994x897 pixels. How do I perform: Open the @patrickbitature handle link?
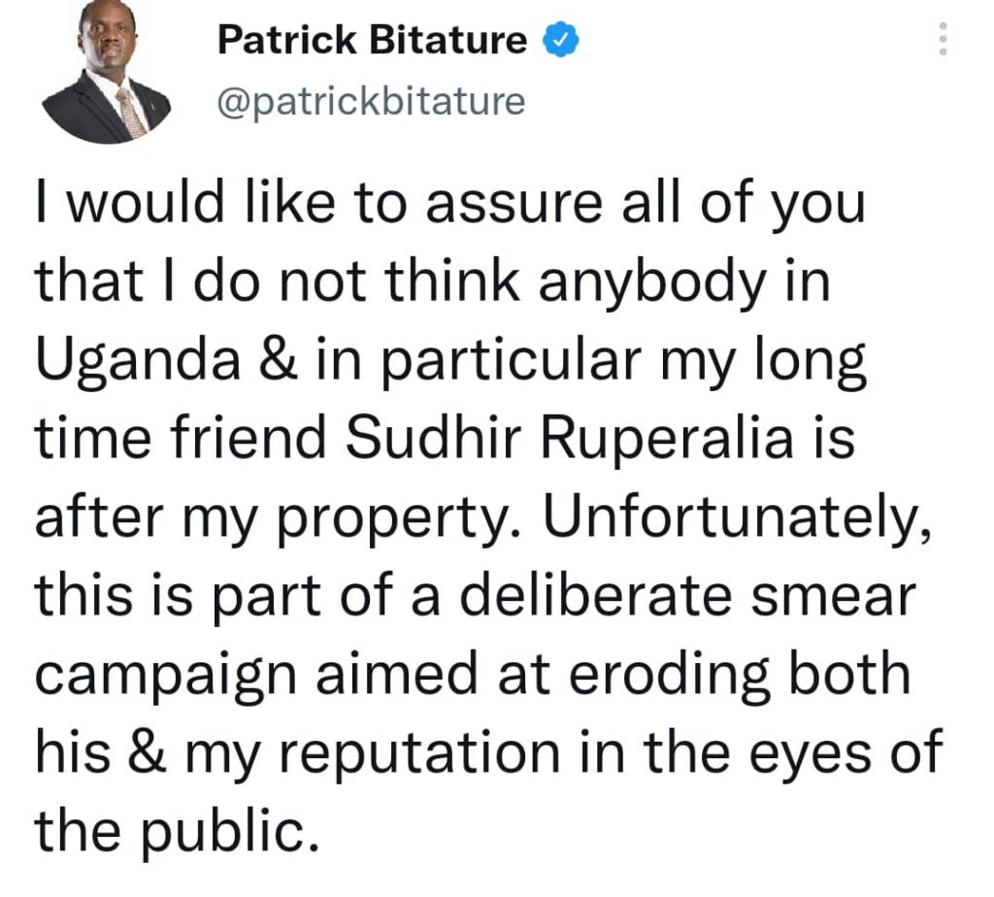pos(371,100)
